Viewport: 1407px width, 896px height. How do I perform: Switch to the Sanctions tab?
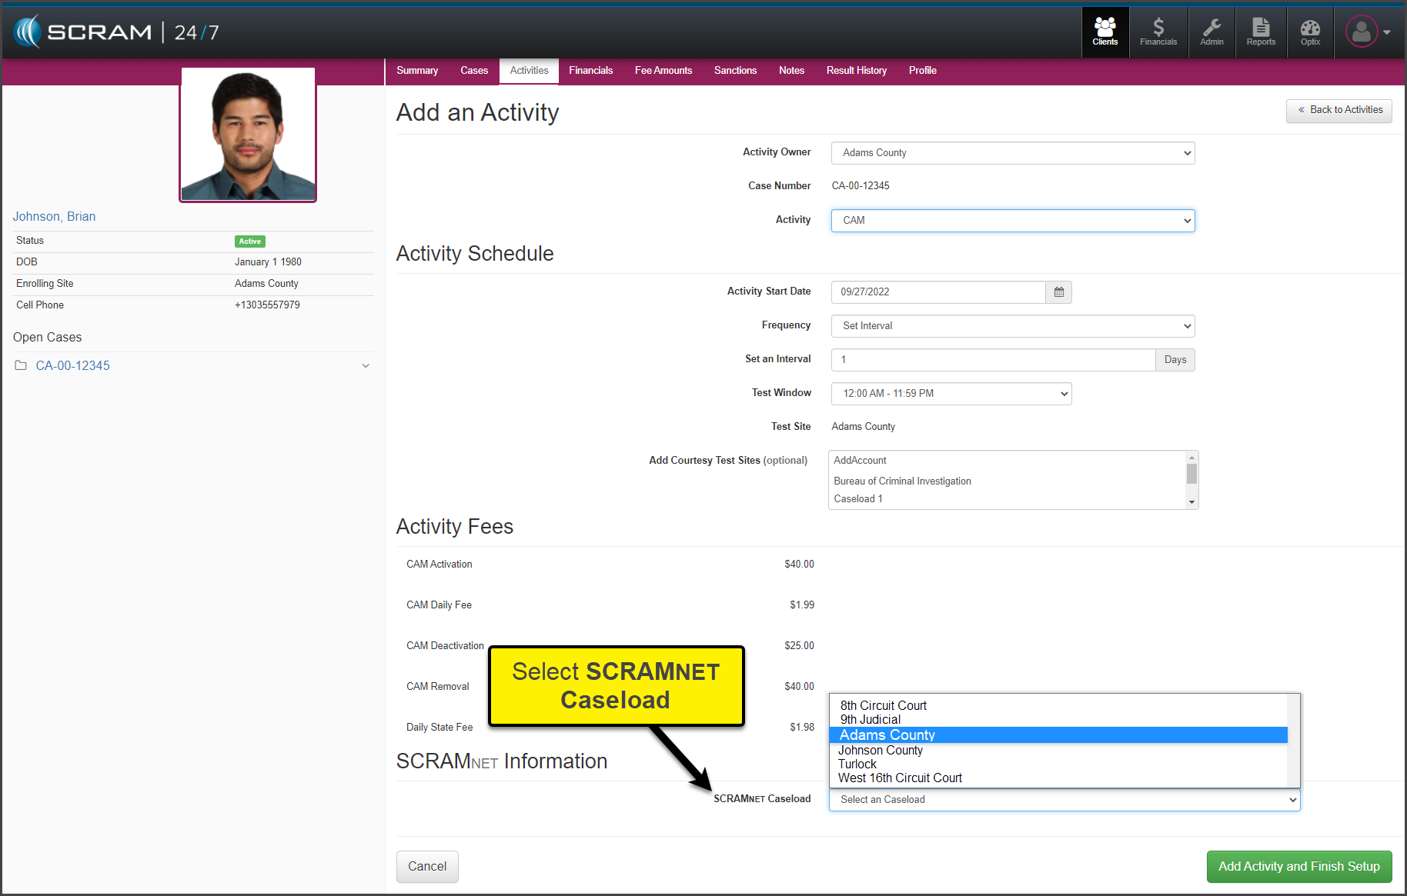(x=735, y=71)
